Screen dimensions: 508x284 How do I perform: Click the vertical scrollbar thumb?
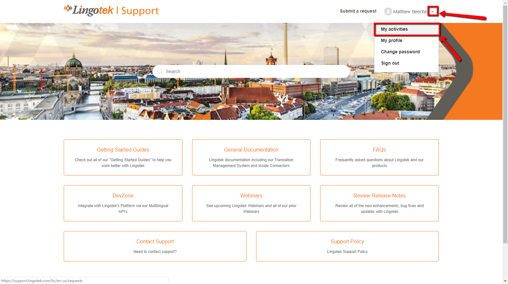pos(505,124)
